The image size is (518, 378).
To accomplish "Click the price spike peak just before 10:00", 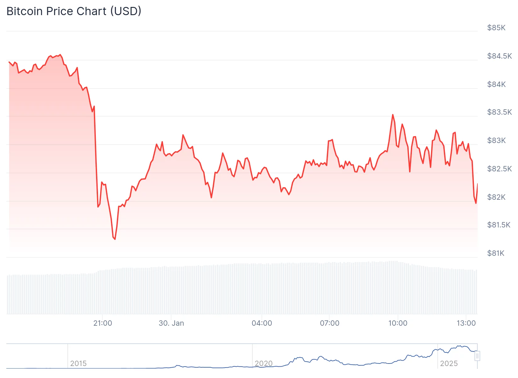I will click(393, 115).
